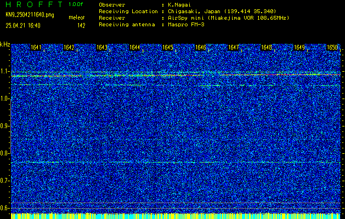This screenshot has width=345, height=219.
Task: Select the 1645 time marker
Action: 168,47
